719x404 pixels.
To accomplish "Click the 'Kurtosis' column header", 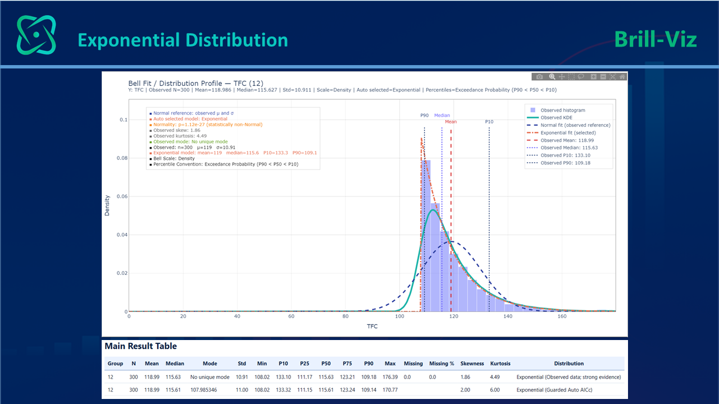I will click(x=500, y=364).
